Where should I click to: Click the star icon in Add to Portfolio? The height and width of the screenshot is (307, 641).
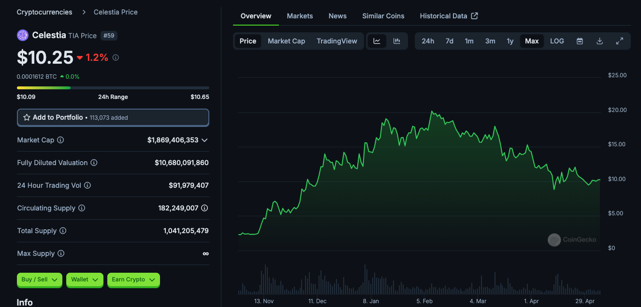click(27, 117)
